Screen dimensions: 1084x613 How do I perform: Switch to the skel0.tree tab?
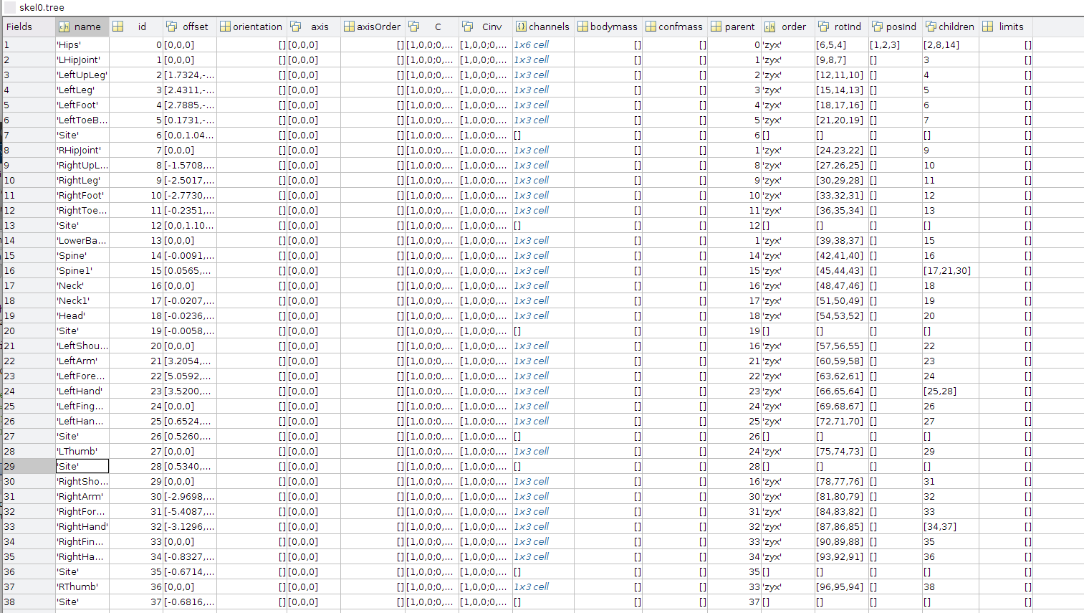coord(43,7)
